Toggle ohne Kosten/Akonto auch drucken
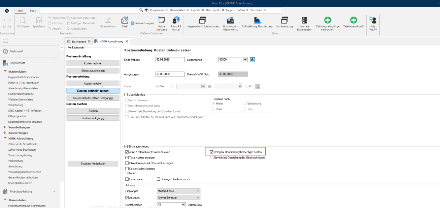Viewport: 440px width, 208px height. pyautogui.click(x=127, y=152)
